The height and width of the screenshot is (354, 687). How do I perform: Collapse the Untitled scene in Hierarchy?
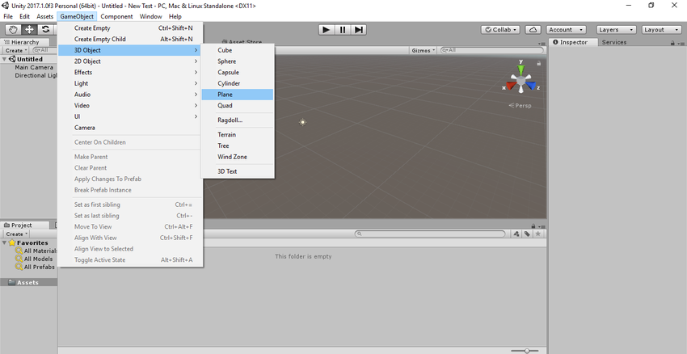point(4,59)
